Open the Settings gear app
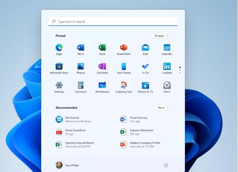 click(59, 85)
